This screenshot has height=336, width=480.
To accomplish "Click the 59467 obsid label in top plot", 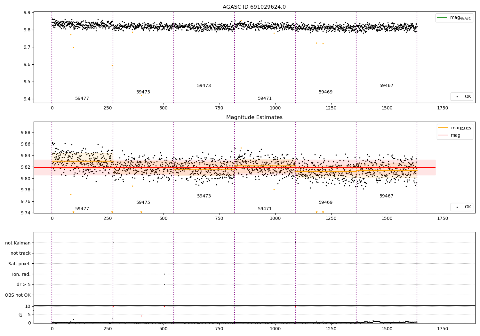I will coord(386,86).
